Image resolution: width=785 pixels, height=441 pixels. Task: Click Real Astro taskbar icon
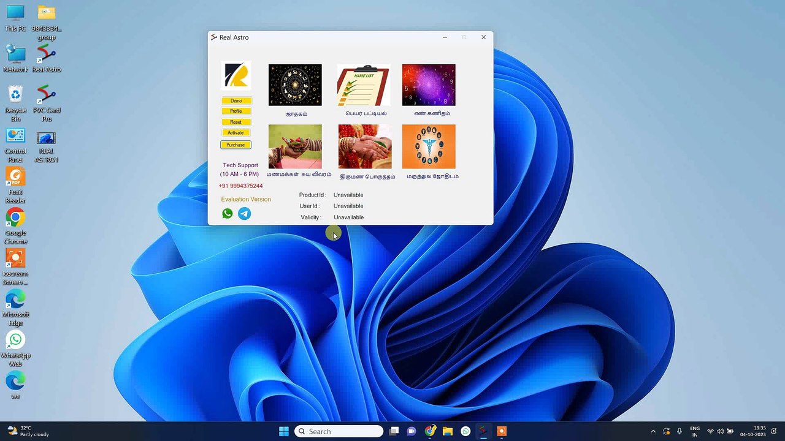[483, 431]
